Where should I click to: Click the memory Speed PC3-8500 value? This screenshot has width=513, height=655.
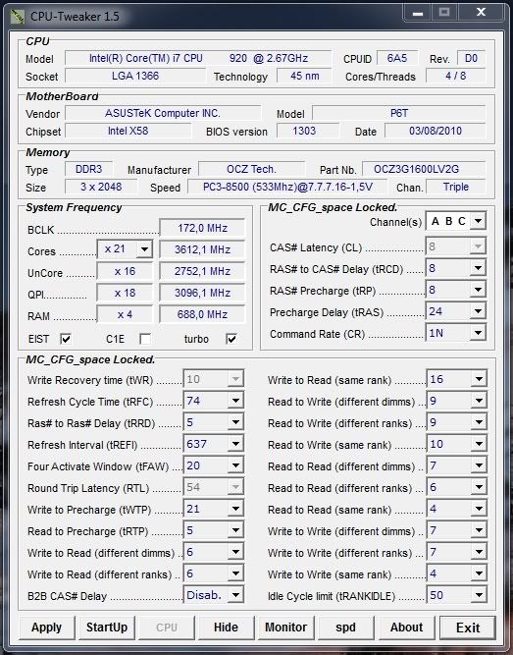coord(287,187)
